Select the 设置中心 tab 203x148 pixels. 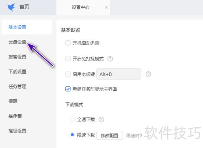tap(80, 7)
